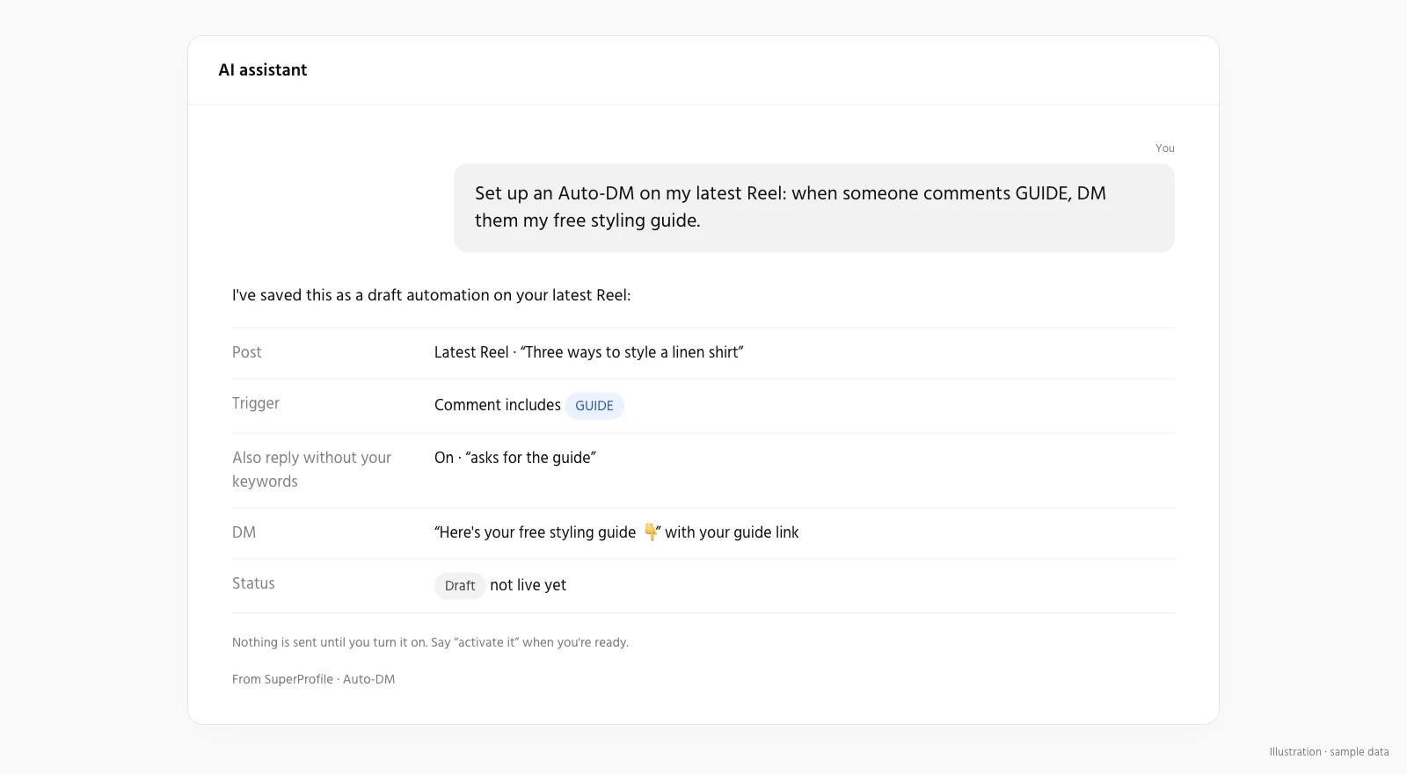Click the AI assistant header title

pyautogui.click(x=262, y=70)
